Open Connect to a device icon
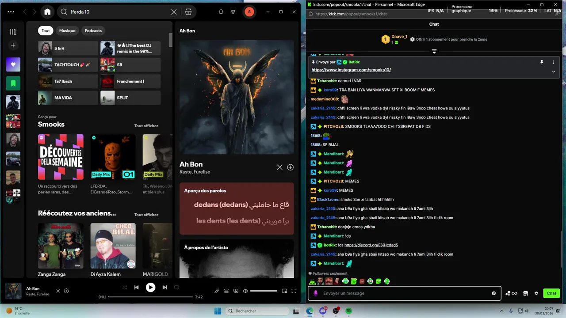The image size is (566, 318). point(236,291)
